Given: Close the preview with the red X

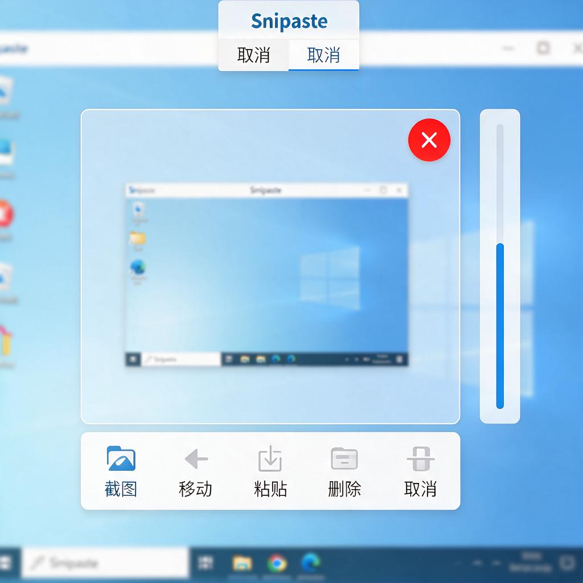Looking at the screenshot, I should [x=429, y=140].
